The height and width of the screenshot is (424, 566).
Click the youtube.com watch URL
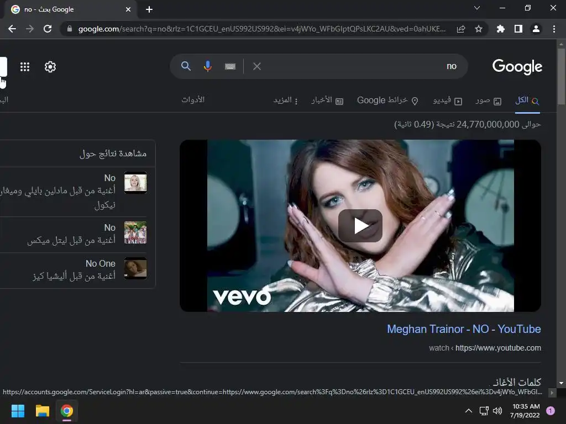[485, 348]
